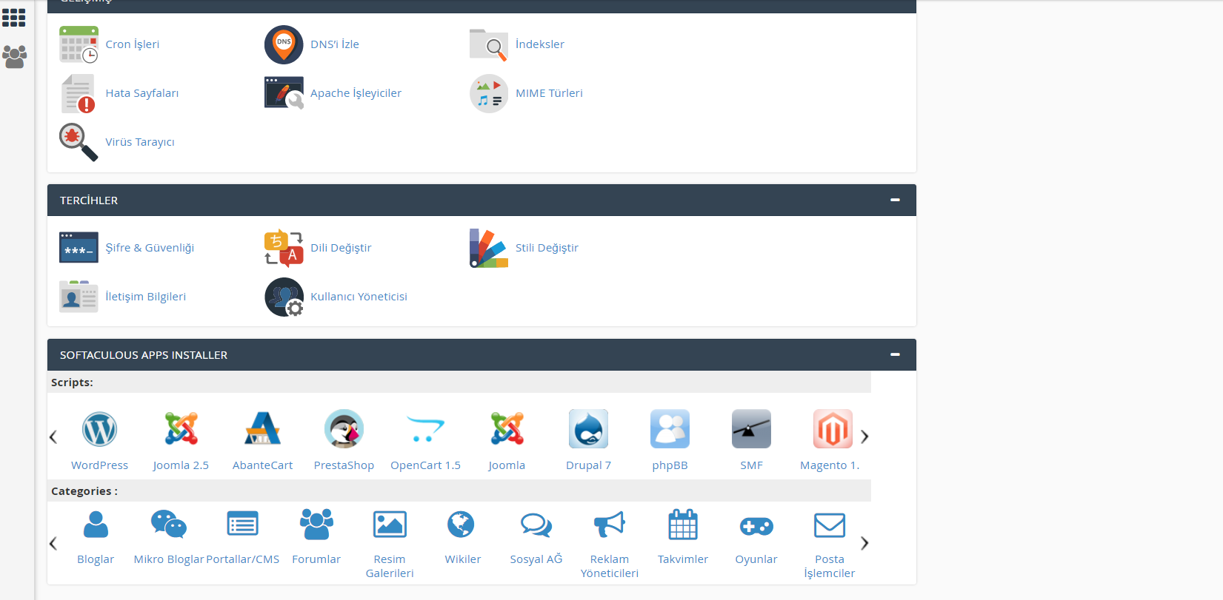Open the Bloglar category icon
The height and width of the screenshot is (600, 1223).
coord(96,525)
